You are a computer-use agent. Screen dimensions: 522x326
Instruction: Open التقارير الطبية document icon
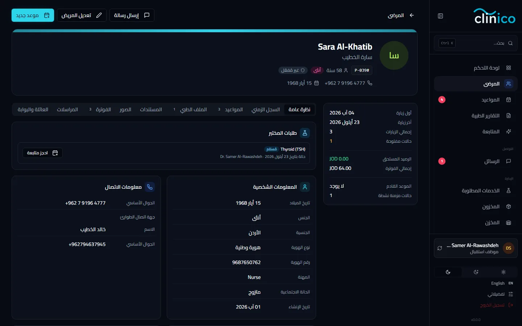pos(509,116)
